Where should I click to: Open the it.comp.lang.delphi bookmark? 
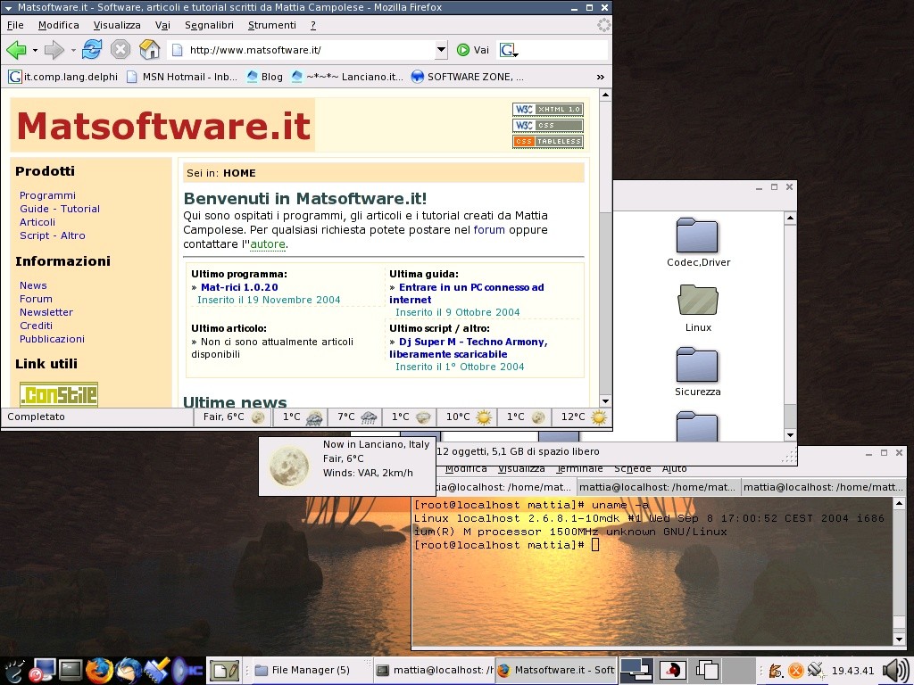tap(63, 77)
